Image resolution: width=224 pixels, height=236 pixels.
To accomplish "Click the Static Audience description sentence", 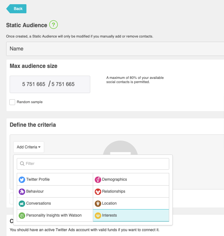I will (80, 36).
